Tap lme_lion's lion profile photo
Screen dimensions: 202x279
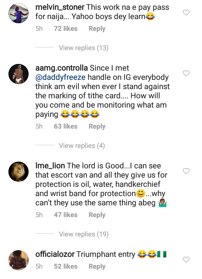coord(19,172)
